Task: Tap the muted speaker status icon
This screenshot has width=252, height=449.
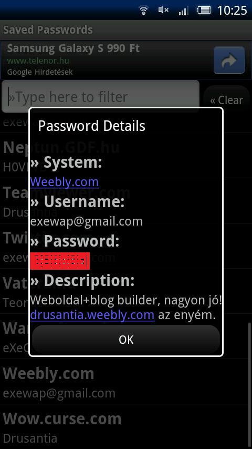Action: [163, 11]
